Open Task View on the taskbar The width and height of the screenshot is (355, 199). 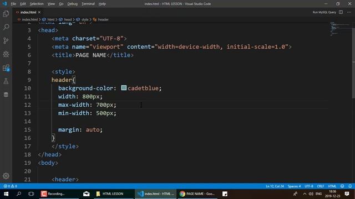click(31, 194)
